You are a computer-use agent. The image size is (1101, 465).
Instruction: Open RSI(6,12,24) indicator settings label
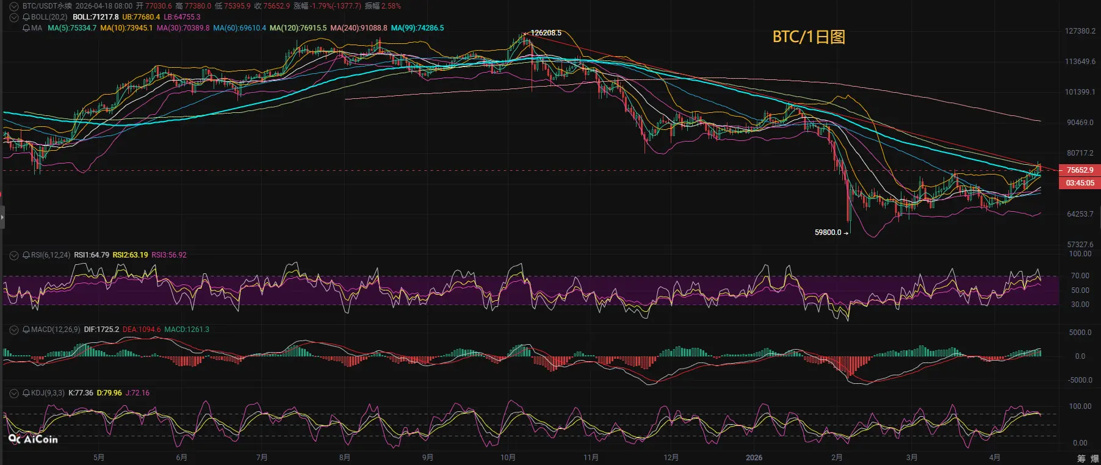pyautogui.click(x=51, y=255)
